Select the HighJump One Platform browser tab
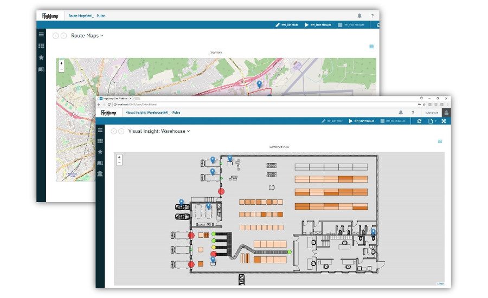 point(115,99)
